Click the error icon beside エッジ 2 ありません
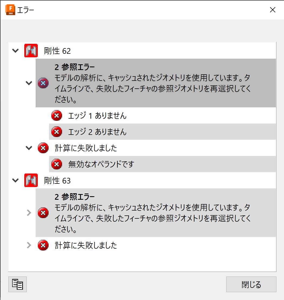This screenshot has height=300, width=284. pyautogui.click(x=56, y=132)
